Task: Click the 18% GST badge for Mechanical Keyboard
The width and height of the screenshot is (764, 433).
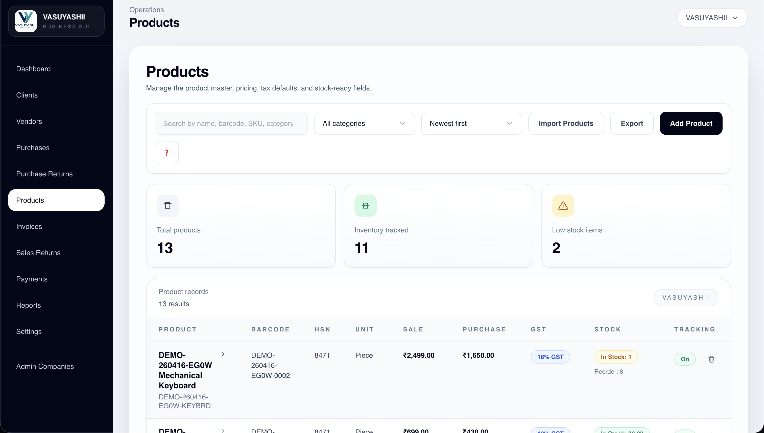Action: tap(550, 357)
